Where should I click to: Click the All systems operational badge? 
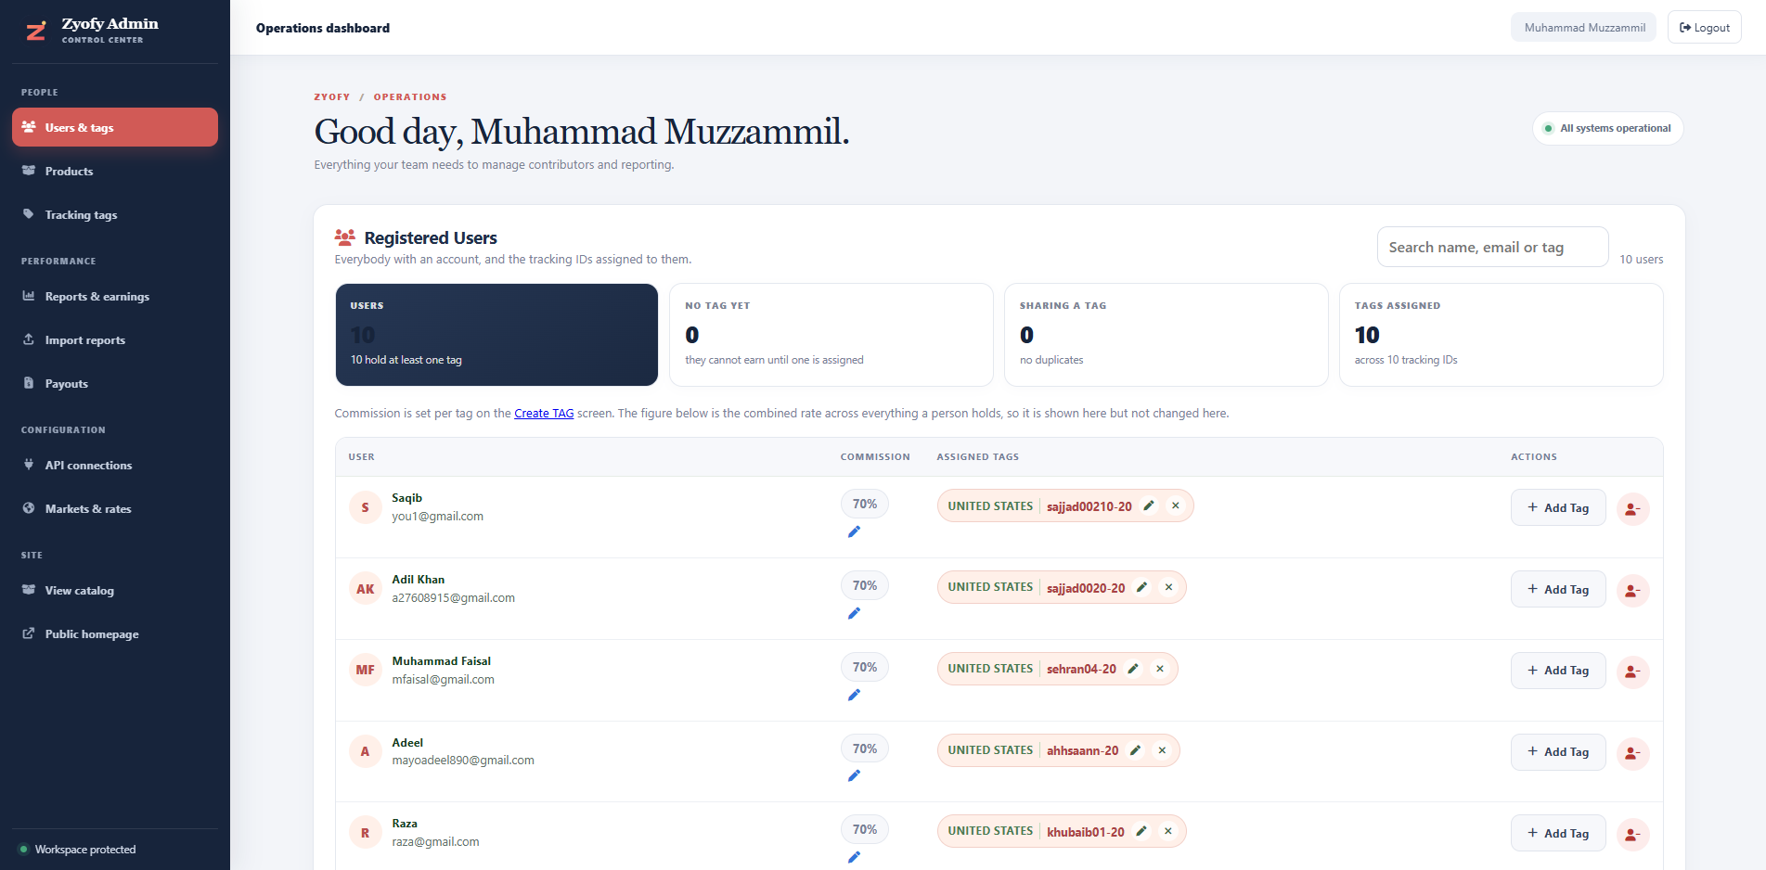click(1608, 128)
